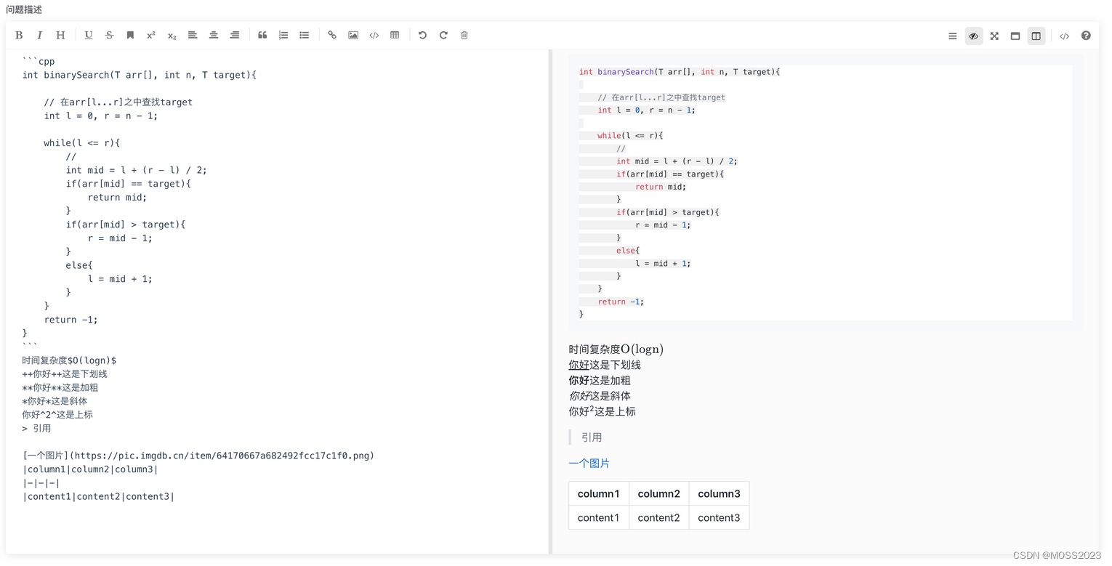The width and height of the screenshot is (1112, 566).
Task: Place cursor on '你好^2^这是上标' source line
Action: 57,415
